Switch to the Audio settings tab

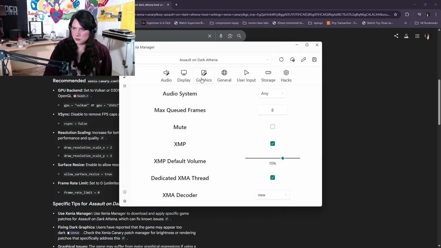pos(166,76)
